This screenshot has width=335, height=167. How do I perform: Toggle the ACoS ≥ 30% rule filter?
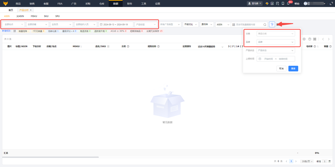118,31
